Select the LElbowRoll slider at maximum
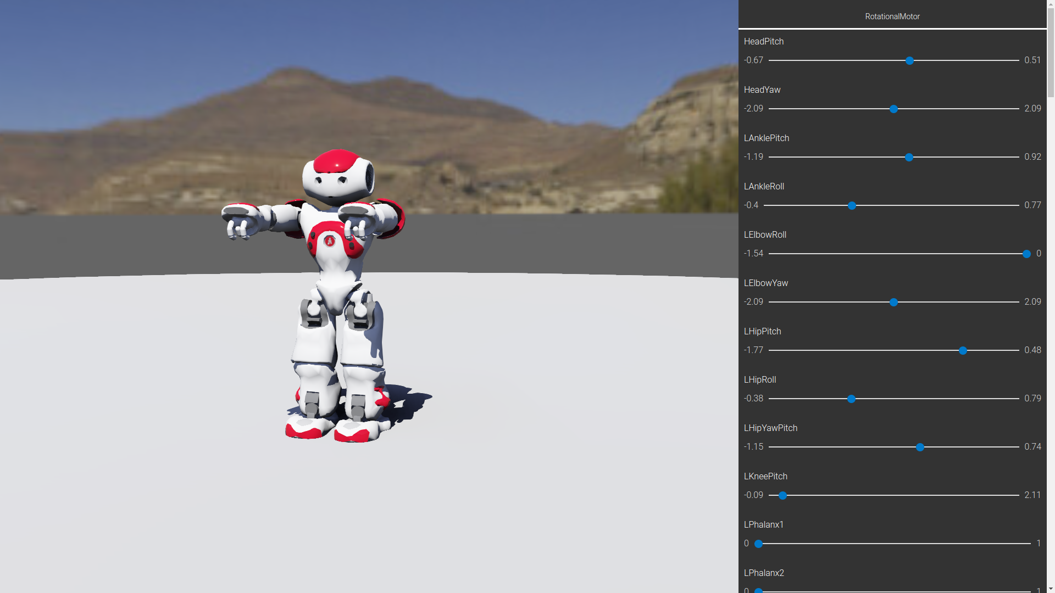This screenshot has width=1055, height=593. tap(1026, 254)
